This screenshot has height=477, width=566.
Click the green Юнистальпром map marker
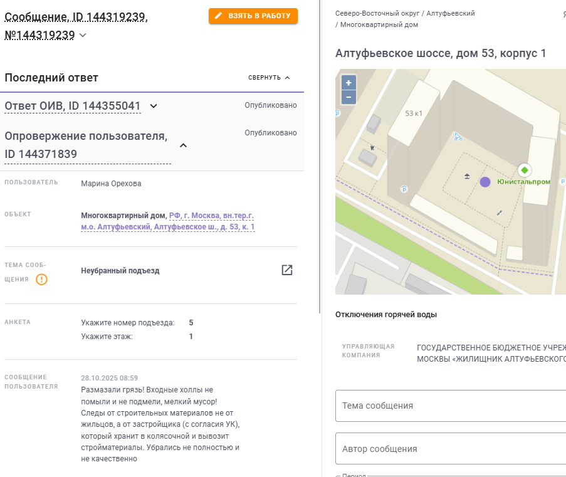(x=525, y=170)
